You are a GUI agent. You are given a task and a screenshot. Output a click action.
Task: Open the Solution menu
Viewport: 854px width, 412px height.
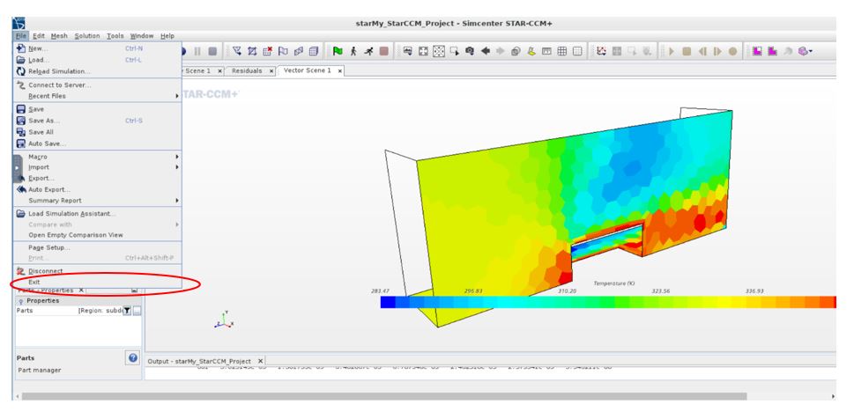coord(87,36)
